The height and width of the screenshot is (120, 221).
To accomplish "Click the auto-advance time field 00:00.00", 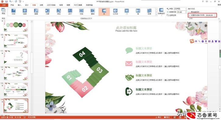I will (209, 15).
